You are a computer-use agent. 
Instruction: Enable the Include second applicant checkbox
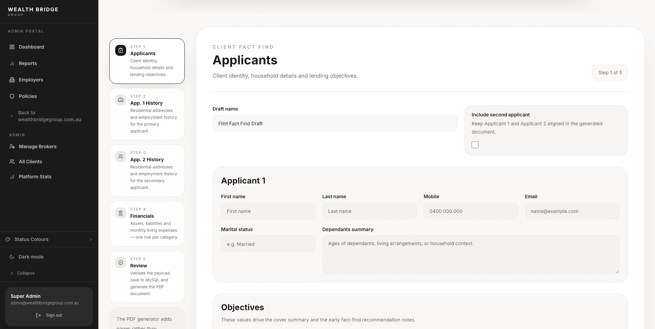475,145
